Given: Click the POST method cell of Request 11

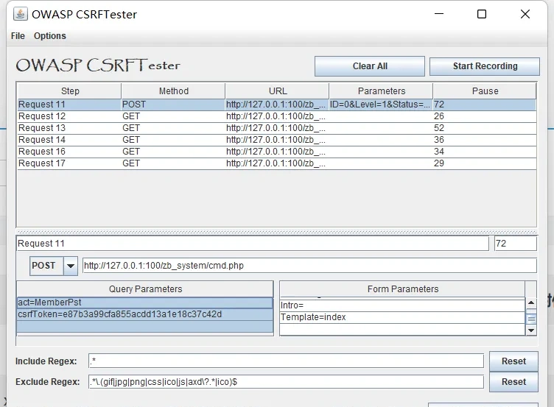Looking at the screenshot, I should pos(173,105).
